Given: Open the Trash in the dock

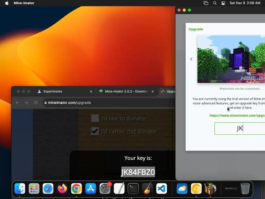Looking at the screenshot, I should pyautogui.click(x=245, y=188).
